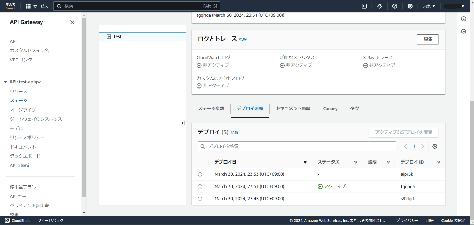Screen dimensions: 474x225
Task: Open the info panel icon on right edge
Action: 464,19
